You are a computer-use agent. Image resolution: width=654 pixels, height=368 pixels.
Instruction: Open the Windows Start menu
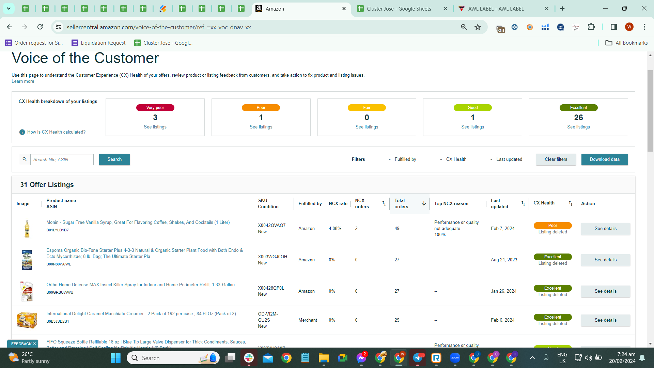tap(115, 358)
